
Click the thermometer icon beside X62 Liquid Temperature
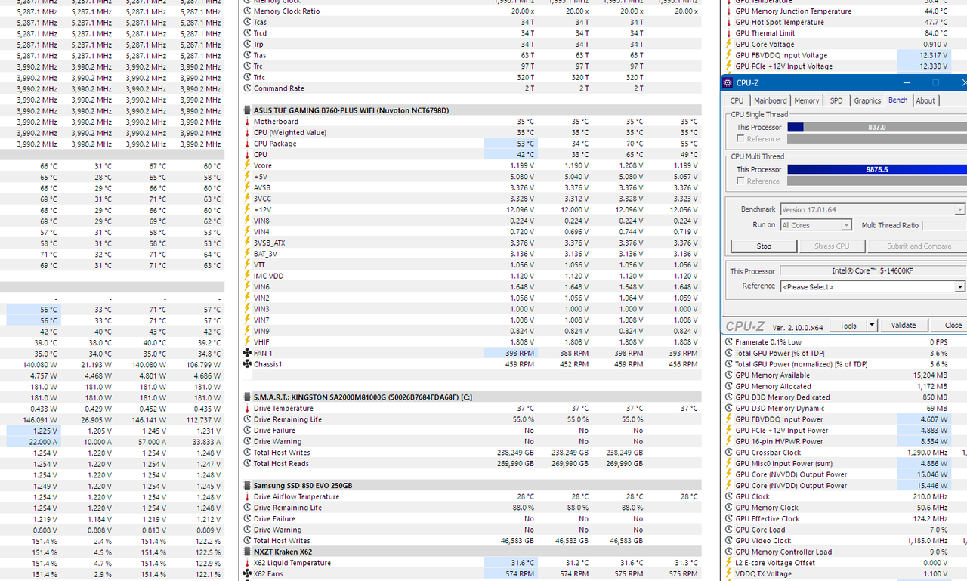click(x=247, y=563)
